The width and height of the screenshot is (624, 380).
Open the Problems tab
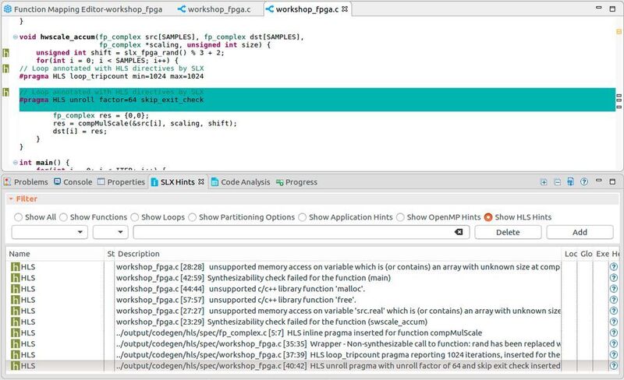[x=26, y=182]
